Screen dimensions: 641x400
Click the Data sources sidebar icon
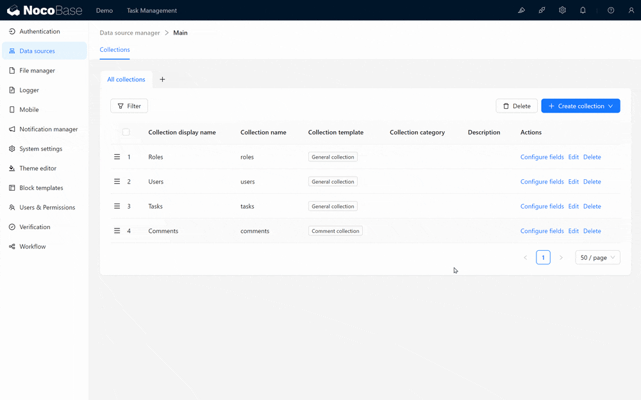point(12,51)
